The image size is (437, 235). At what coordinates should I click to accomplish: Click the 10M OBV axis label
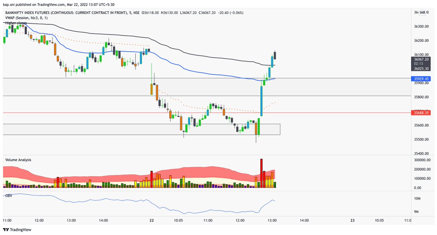pyautogui.click(x=418, y=199)
